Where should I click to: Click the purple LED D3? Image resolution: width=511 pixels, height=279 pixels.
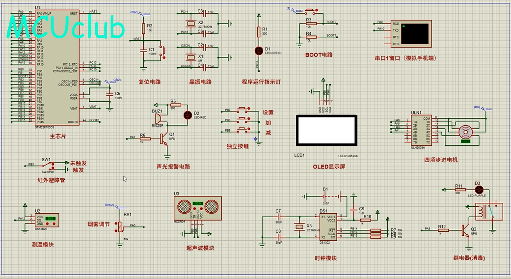479,190
